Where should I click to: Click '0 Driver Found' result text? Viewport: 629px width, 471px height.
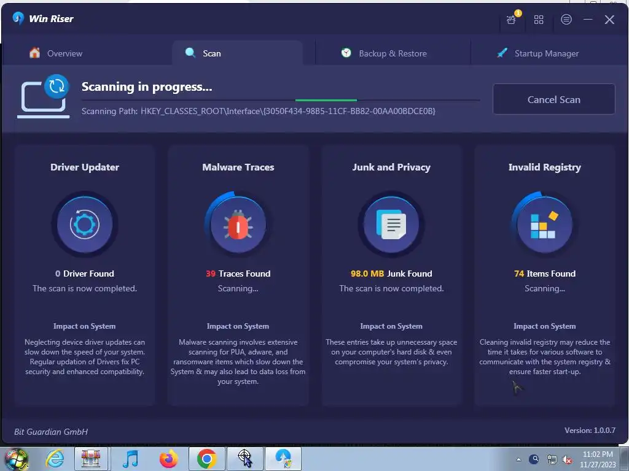click(85, 274)
